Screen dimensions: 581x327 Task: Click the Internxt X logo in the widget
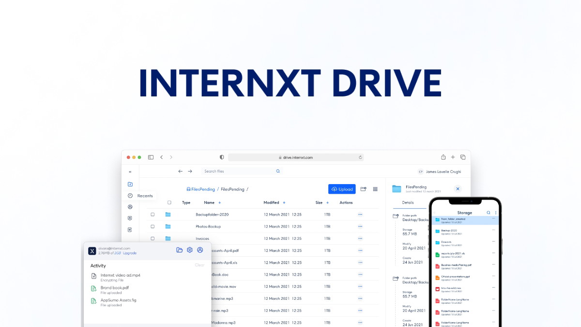(x=92, y=250)
